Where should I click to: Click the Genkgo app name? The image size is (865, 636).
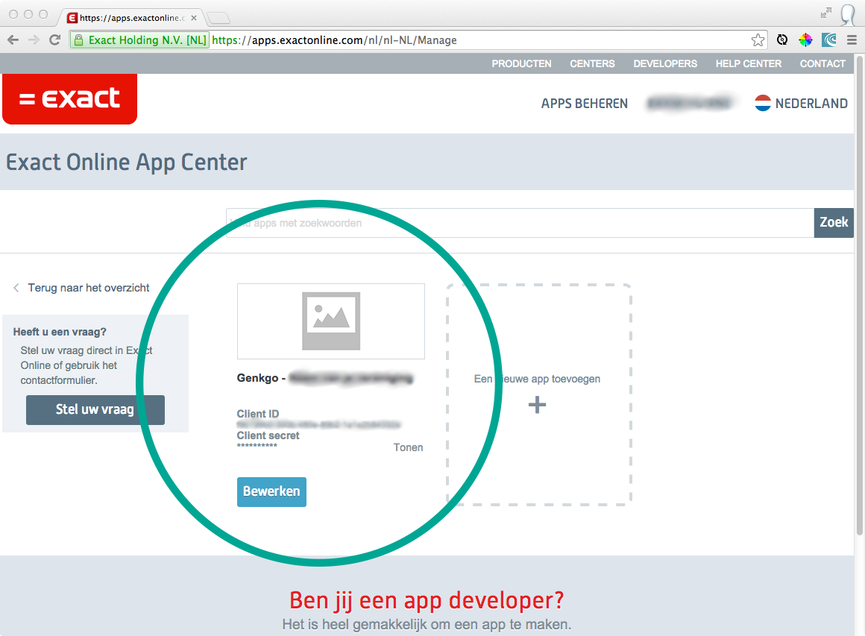point(325,379)
